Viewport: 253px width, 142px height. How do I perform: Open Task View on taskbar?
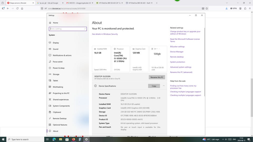pos(47,139)
